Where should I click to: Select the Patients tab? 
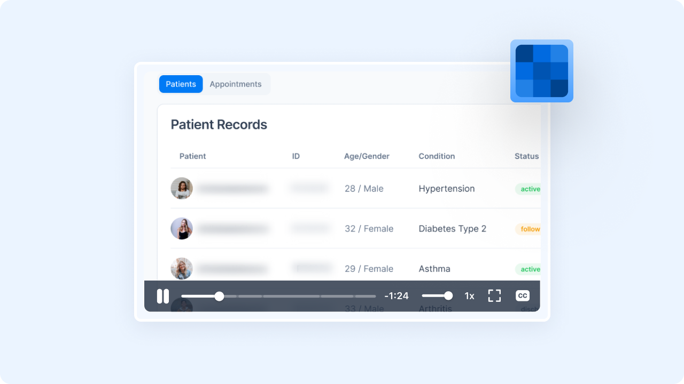[x=181, y=84]
